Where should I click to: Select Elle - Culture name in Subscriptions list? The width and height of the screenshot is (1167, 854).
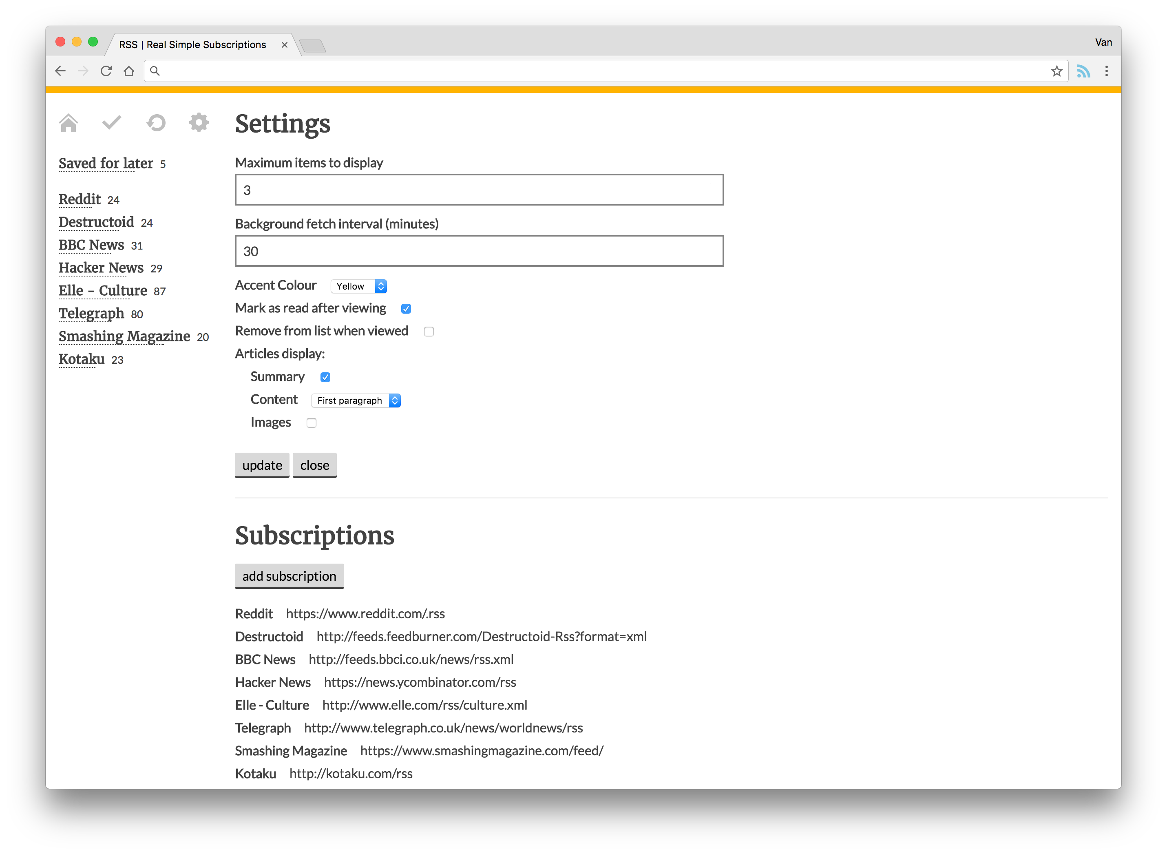(x=272, y=705)
